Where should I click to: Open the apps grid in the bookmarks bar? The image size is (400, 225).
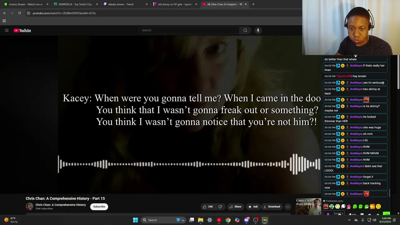click(x=4, y=21)
